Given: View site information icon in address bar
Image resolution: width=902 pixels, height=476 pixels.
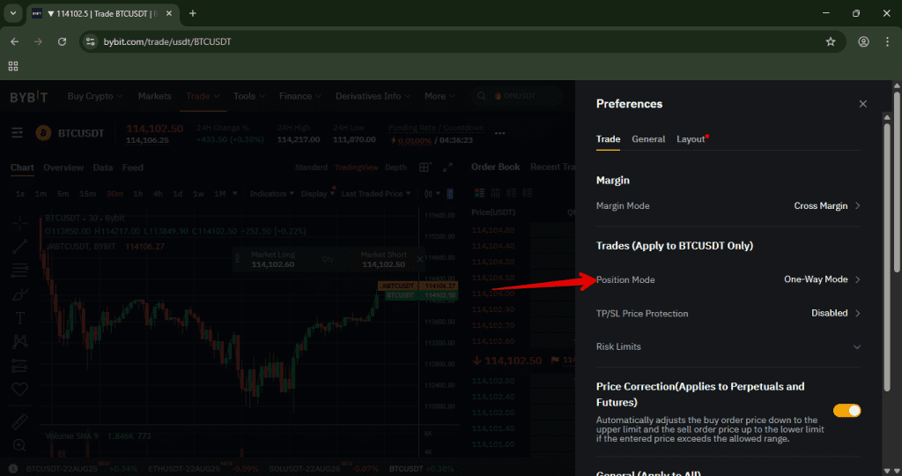Looking at the screenshot, I should 90,41.
